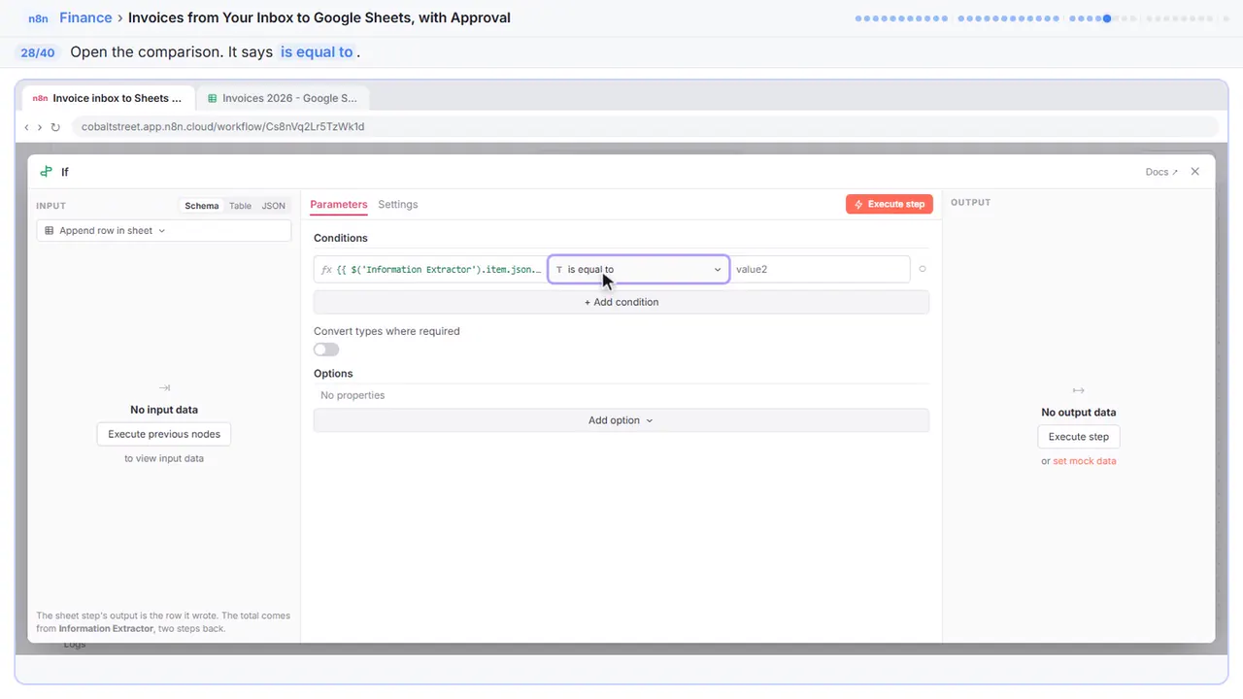Click the Conditions section heading

[341, 238]
